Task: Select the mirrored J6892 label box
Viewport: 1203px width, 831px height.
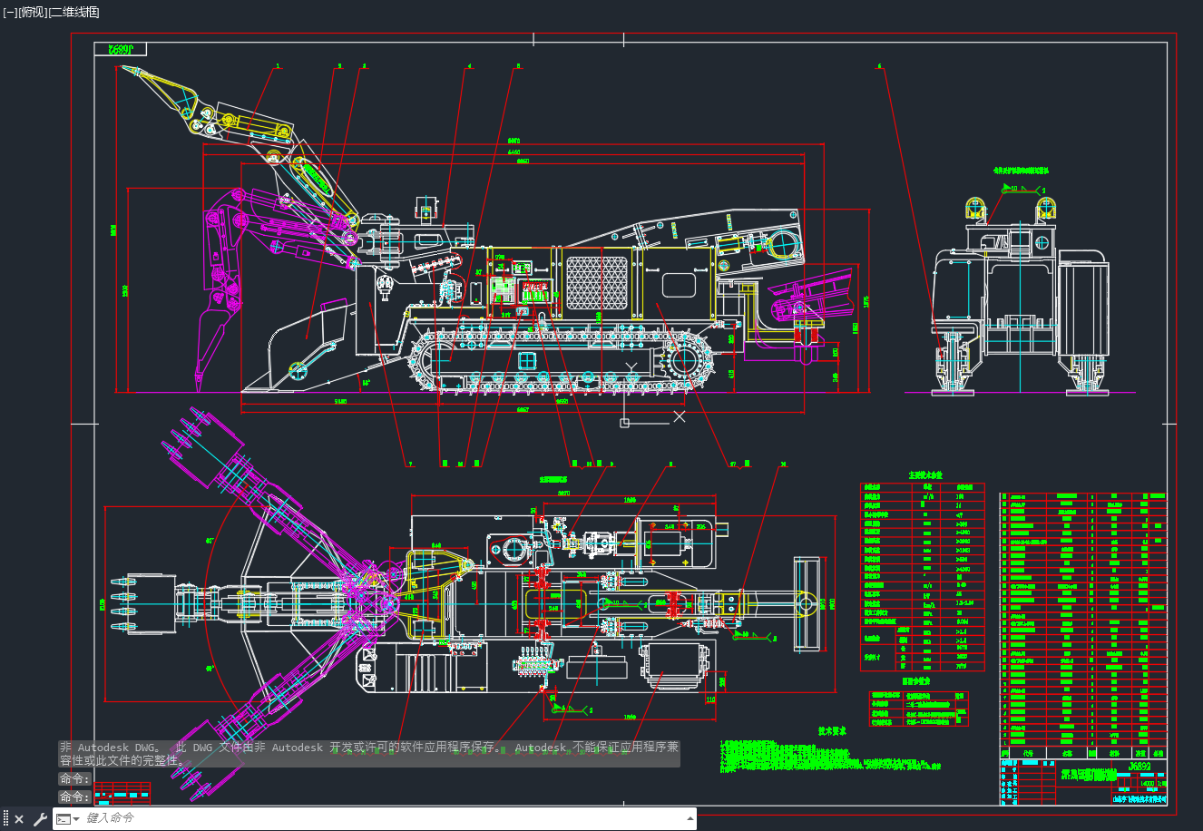Action: pos(121,49)
